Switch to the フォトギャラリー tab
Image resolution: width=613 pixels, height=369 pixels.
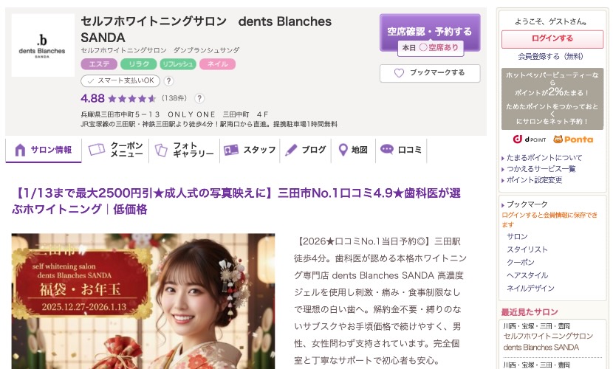tap(185, 150)
